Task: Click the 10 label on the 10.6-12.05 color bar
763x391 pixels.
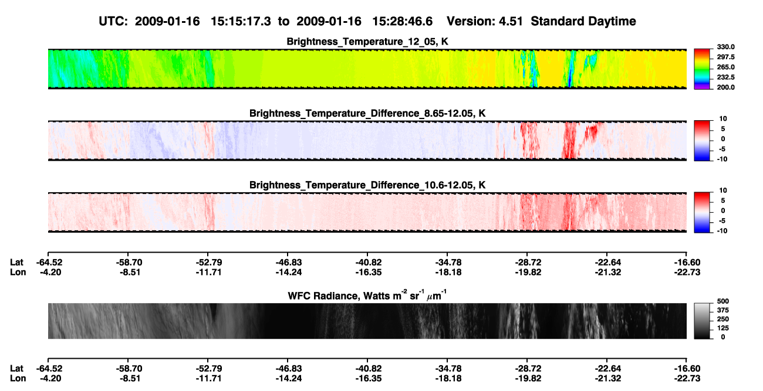Action: [724, 191]
